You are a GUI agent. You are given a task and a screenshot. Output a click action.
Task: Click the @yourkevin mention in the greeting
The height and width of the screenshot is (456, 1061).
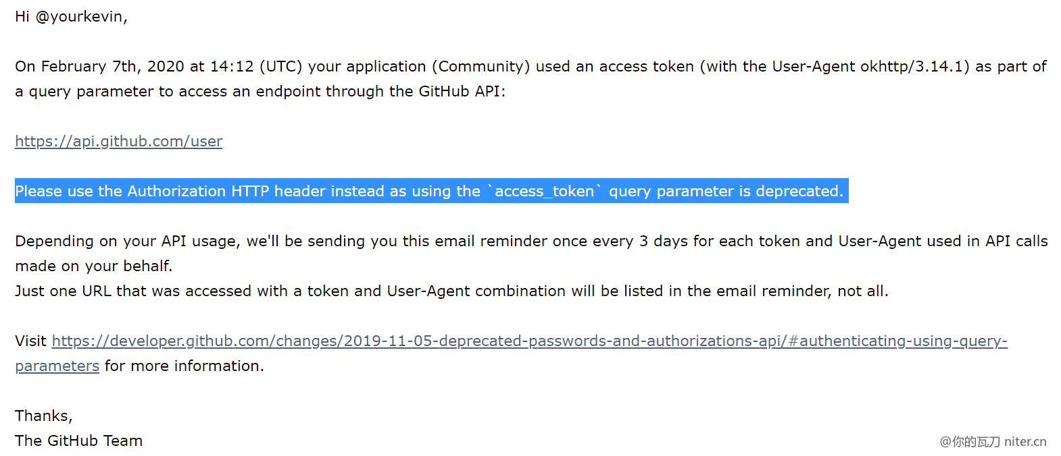[x=80, y=17]
